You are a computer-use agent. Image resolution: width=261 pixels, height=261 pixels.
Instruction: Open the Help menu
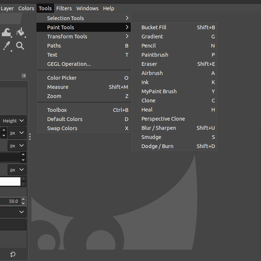pos(109,8)
